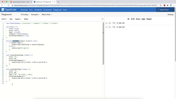
Task: Click the const productWithTags declaration line
Action: pos(18,69)
